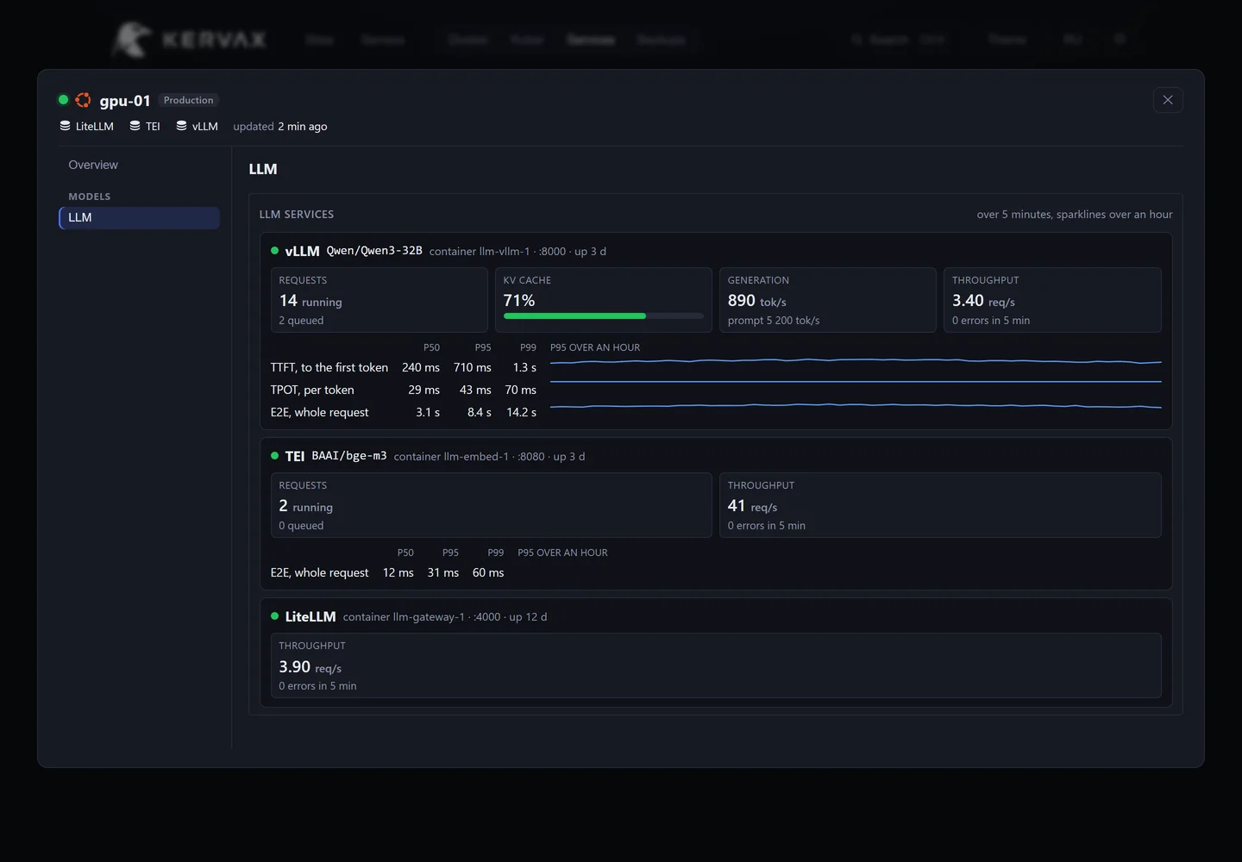
Task: Click the LiteLLM stack icon in the header
Action: coord(65,126)
